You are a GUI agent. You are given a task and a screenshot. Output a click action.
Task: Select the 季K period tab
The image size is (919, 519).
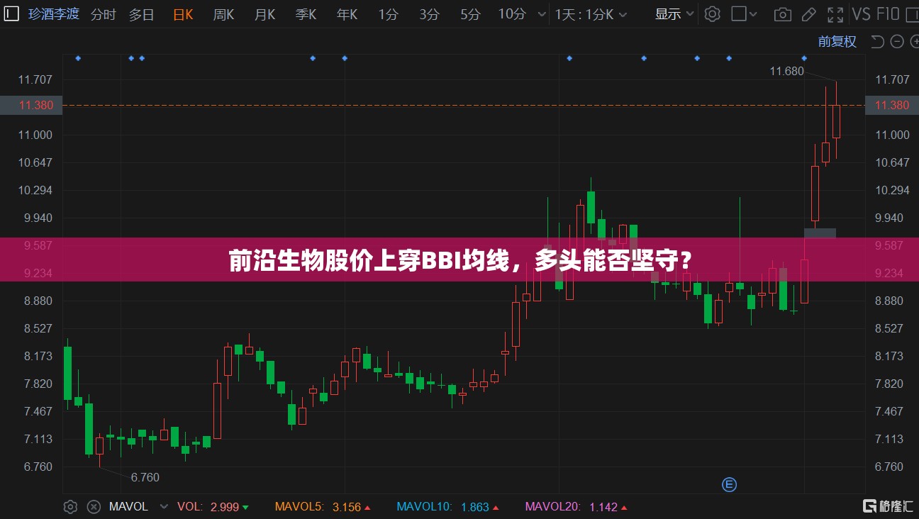click(x=306, y=14)
